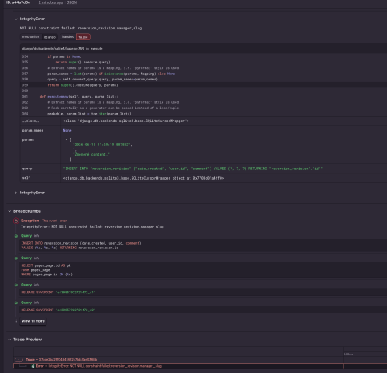Click the NOT NULL constraint failed message
Image resolution: width=387 pixels, height=373 pixels.
80,28
